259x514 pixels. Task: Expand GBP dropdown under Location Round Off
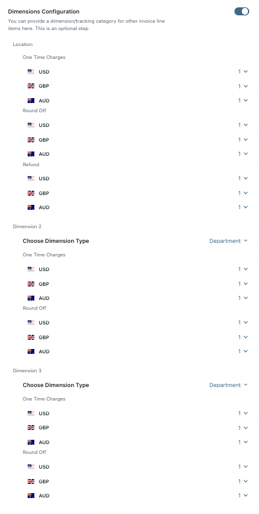tap(243, 140)
